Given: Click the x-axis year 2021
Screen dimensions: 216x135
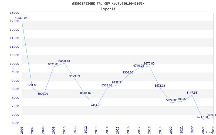Looking at the screenshot, I should coord(181,130).
